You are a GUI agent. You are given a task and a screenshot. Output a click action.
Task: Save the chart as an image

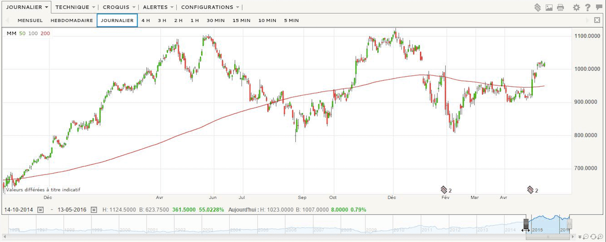click(549, 7)
